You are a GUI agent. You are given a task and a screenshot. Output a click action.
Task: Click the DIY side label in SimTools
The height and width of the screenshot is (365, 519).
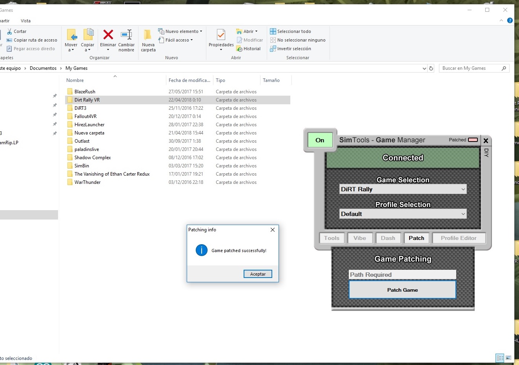point(486,153)
